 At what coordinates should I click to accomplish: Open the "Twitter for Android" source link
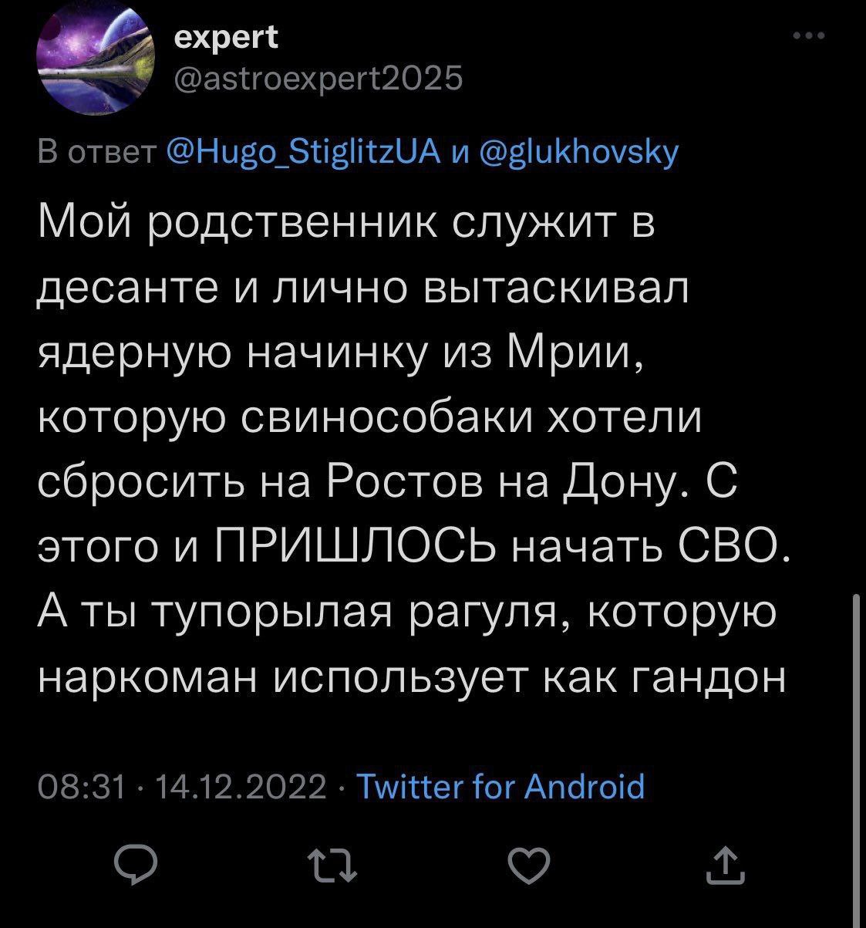click(502, 788)
